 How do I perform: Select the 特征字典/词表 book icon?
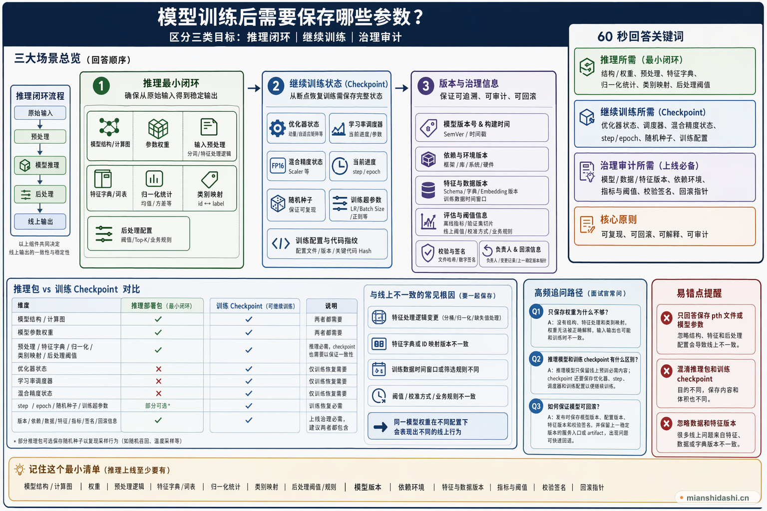point(103,179)
